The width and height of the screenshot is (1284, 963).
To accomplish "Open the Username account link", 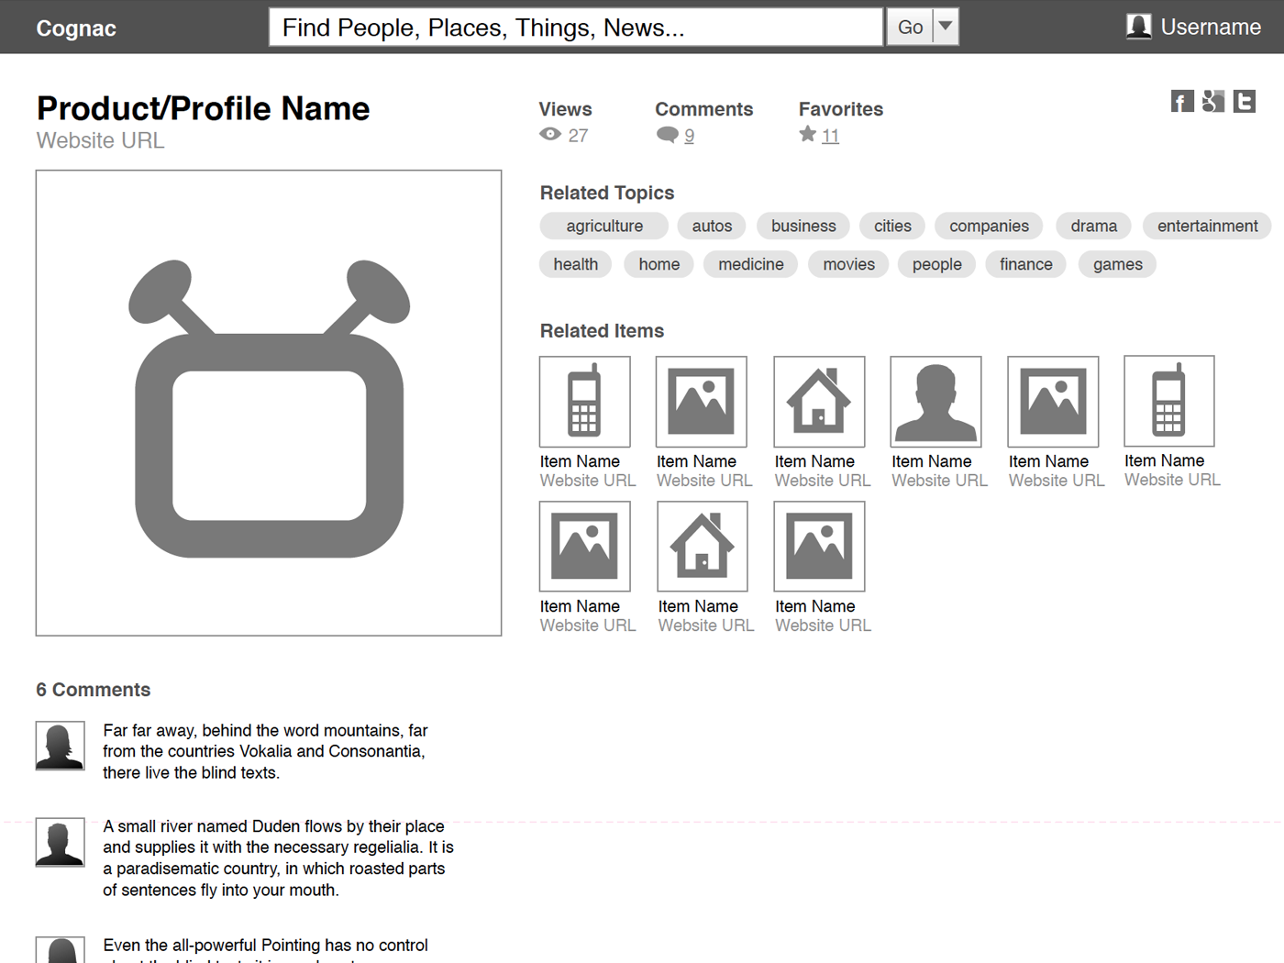I will click(x=1211, y=27).
